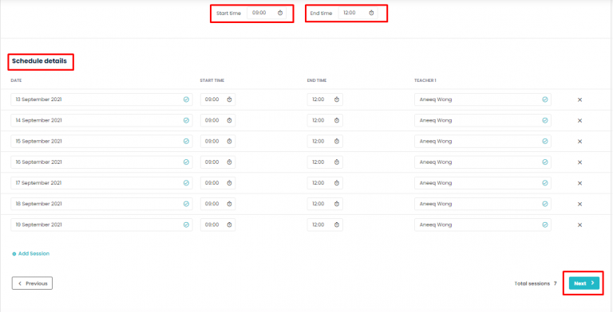Edit the 12:00 end time for 13 September
This screenshot has height=312, width=613.
coord(325,99)
